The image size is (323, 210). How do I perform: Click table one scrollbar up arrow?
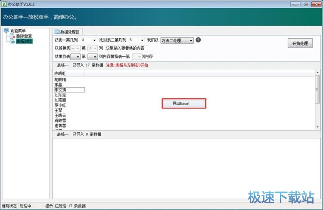317,72
